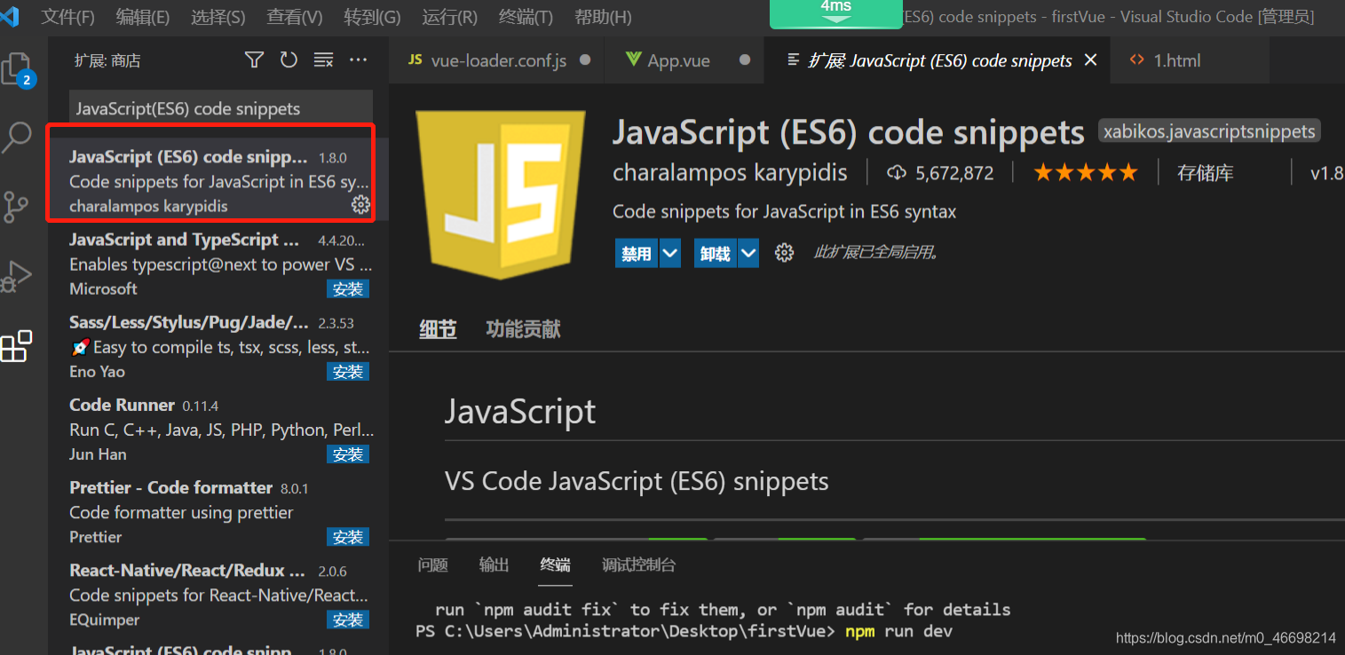This screenshot has height=655, width=1345.
Task: Open the 调试控制台 panel tab
Action: pyautogui.click(x=638, y=564)
